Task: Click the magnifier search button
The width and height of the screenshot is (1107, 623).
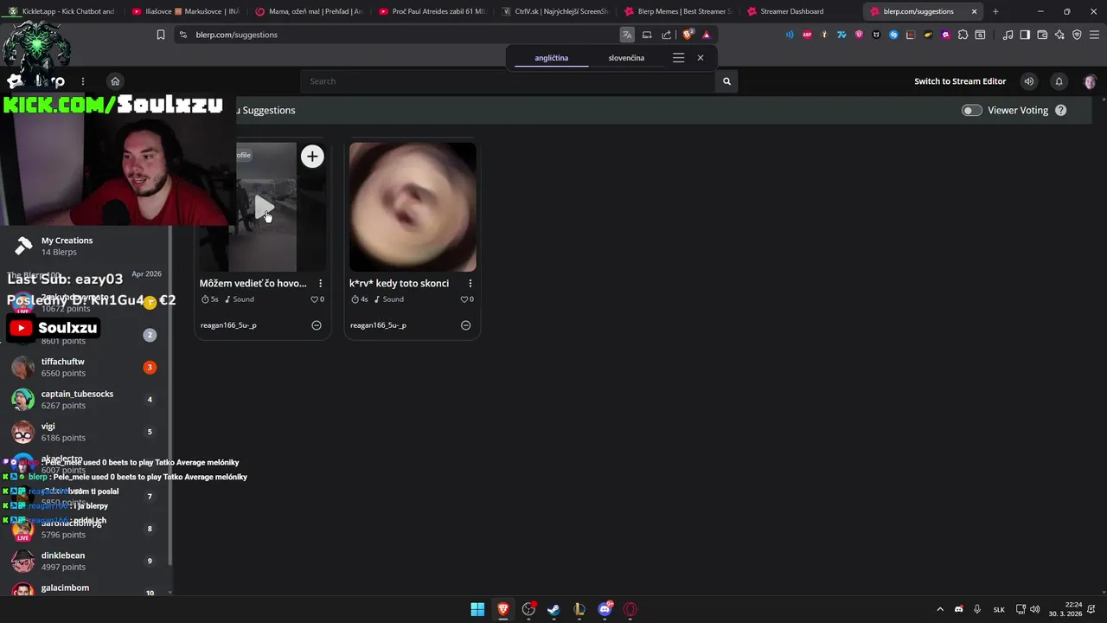Action: tap(726, 81)
